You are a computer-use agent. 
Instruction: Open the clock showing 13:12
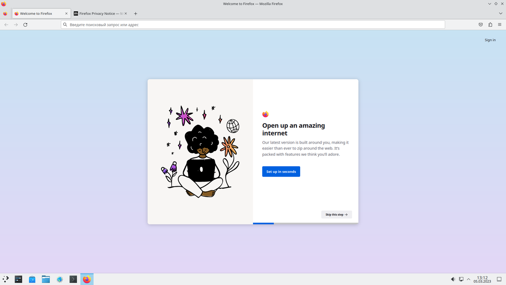(x=482, y=279)
